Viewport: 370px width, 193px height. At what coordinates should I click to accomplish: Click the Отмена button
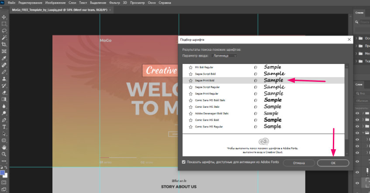pos(299,163)
